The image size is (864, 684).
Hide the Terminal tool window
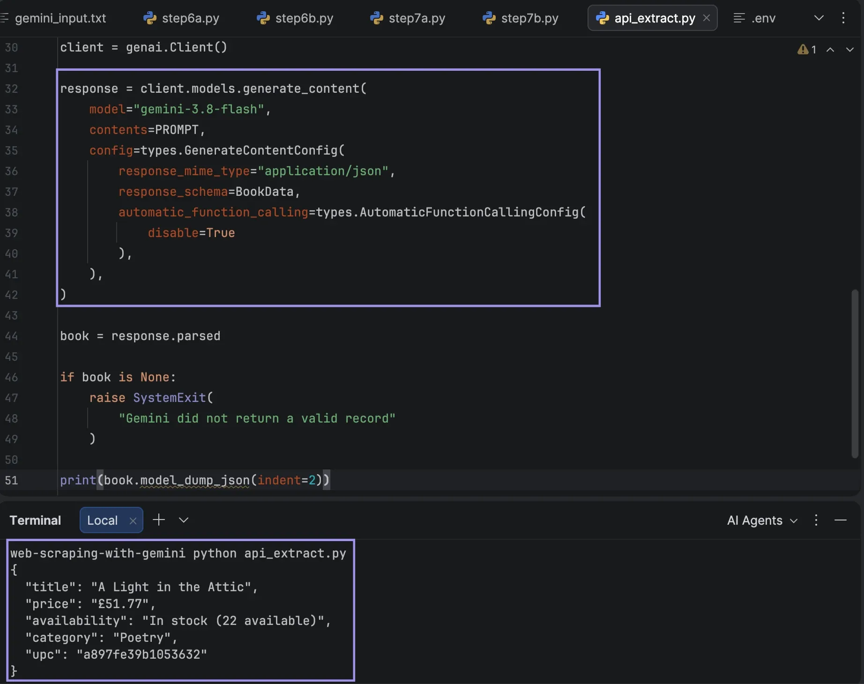click(x=841, y=520)
